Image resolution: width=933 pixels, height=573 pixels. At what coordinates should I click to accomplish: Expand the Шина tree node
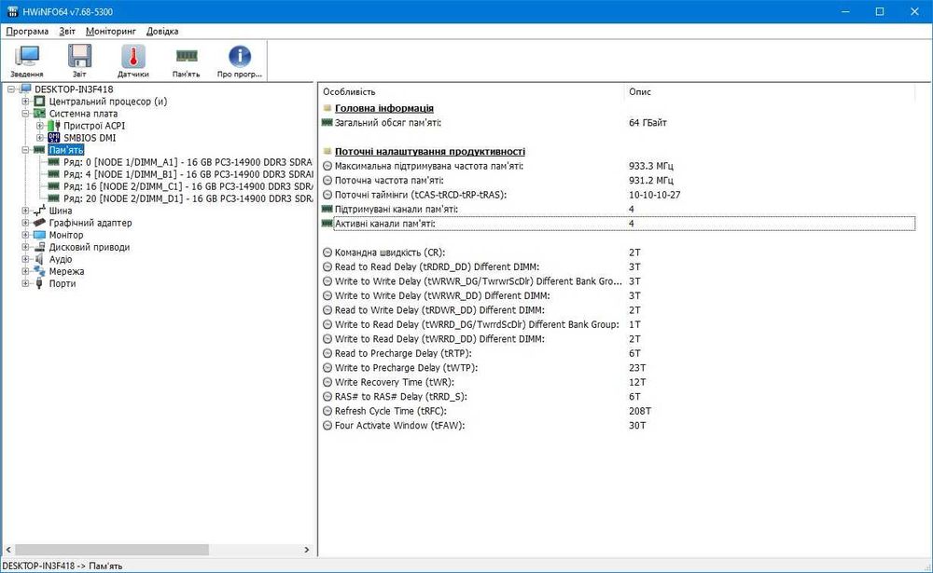point(25,211)
